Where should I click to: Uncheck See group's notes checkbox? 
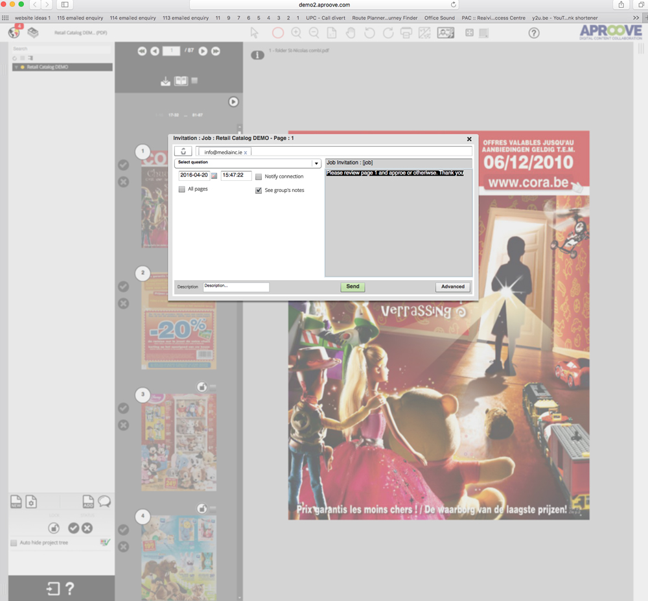pos(259,190)
